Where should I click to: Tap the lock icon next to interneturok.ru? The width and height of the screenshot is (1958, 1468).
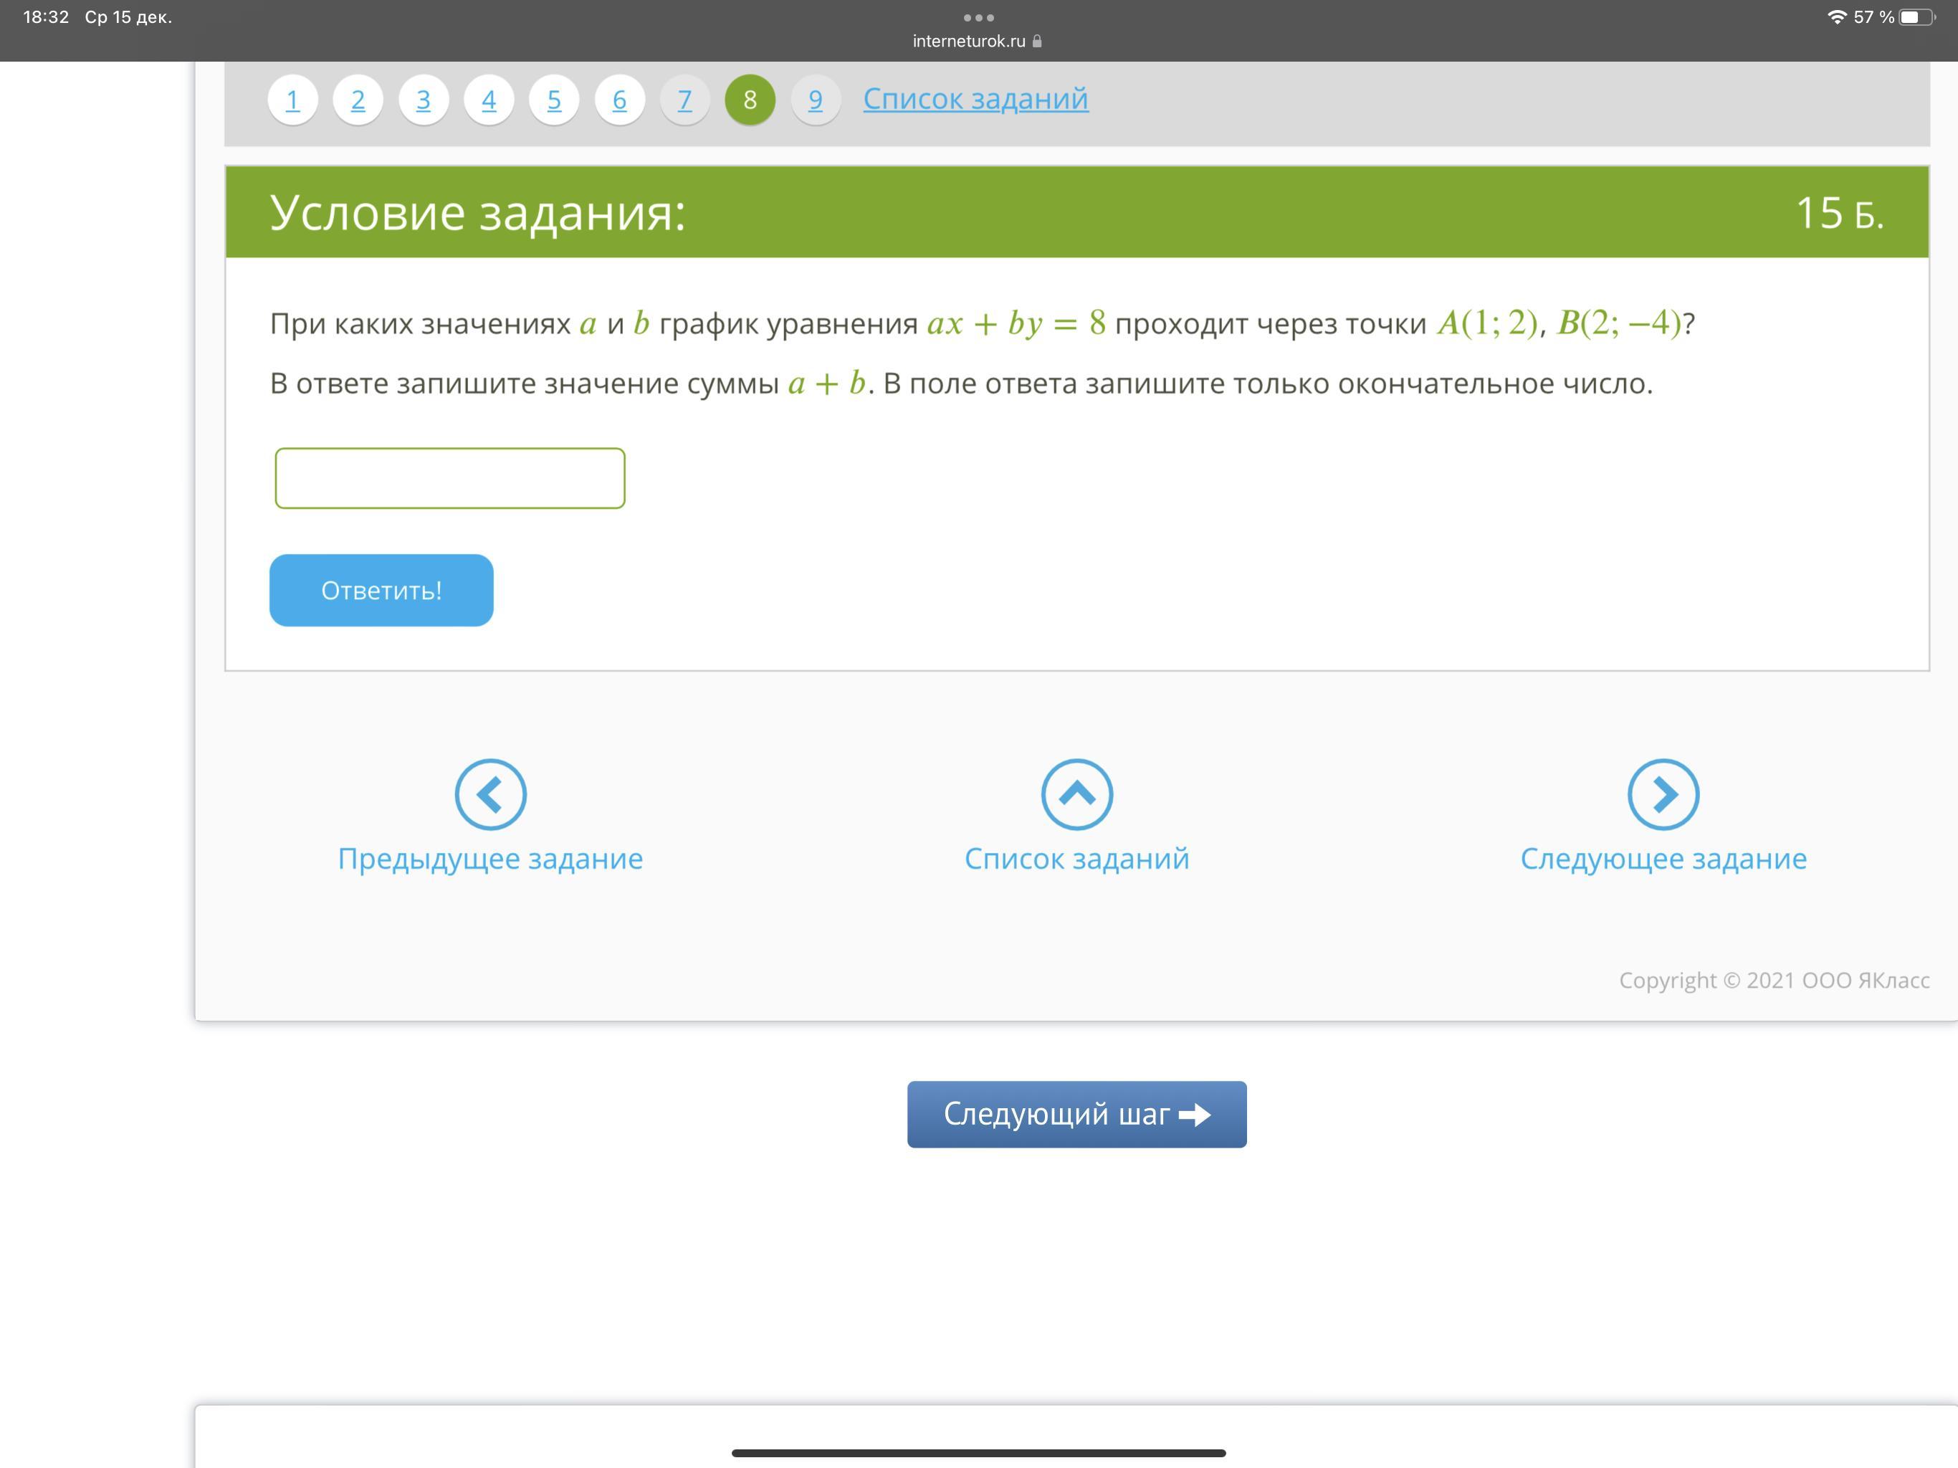[1038, 42]
